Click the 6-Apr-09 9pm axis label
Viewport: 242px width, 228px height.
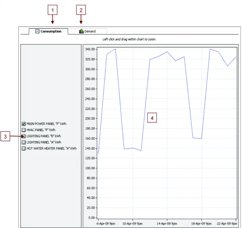(106, 224)
